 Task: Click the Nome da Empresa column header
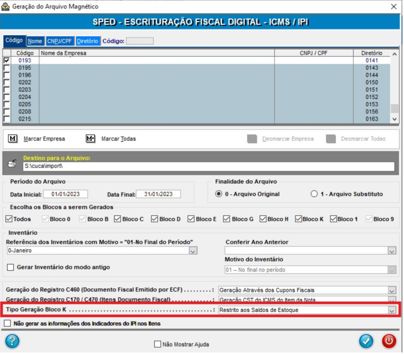coord(157,53)
